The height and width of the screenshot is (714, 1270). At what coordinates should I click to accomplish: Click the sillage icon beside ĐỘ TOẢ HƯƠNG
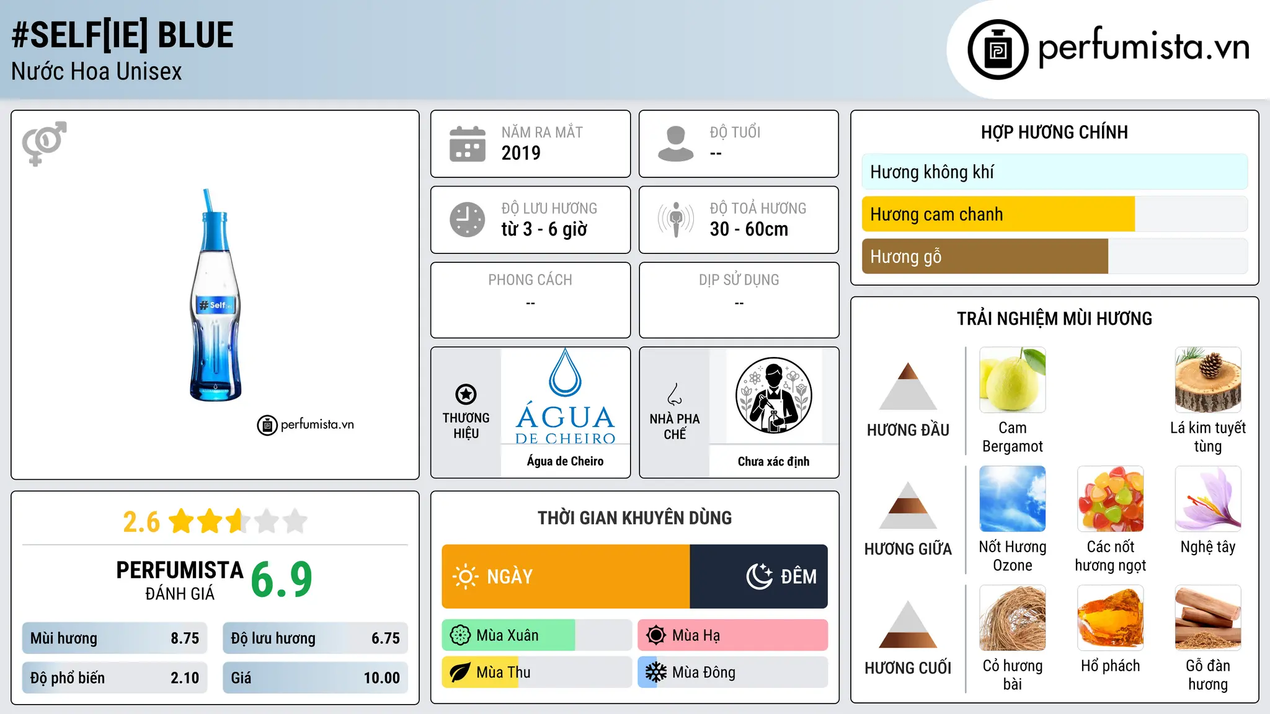point(676,219)
